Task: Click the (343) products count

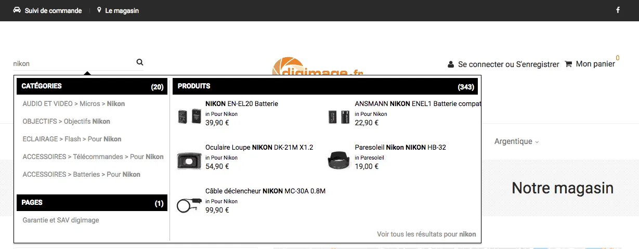Action: click(x=466, y=87)
